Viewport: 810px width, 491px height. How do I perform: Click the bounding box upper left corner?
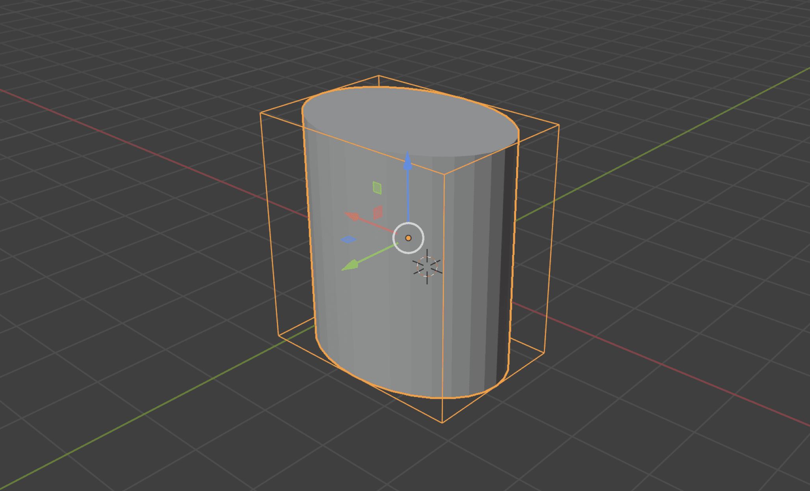tap(260, 113)
